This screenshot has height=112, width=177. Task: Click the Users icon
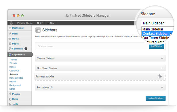pyautogui.click(x=10, y=99)
